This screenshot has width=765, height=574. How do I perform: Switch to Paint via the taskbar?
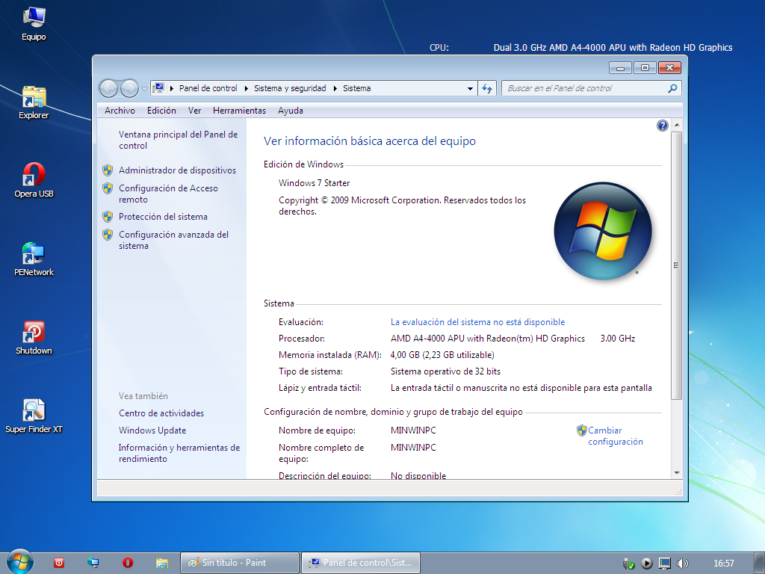pyautogui.click(x=239, y=563)
